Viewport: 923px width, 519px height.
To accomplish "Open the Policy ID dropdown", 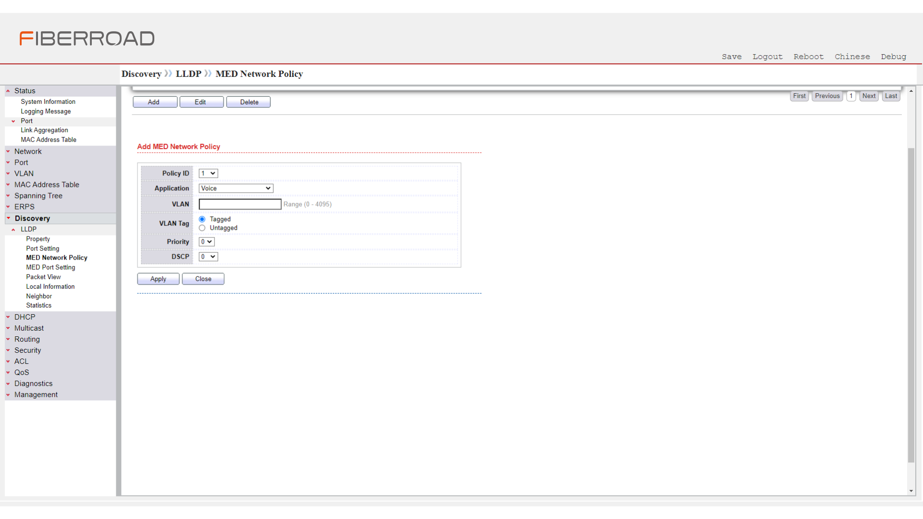I will coord(208,173).
